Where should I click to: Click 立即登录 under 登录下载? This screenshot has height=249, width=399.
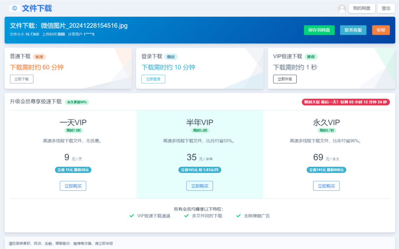click(x=153, y=79)
